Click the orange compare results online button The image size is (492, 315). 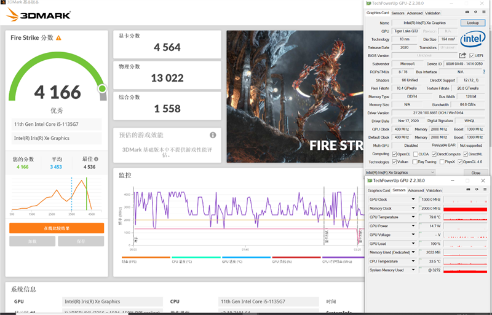coord(56,228)
